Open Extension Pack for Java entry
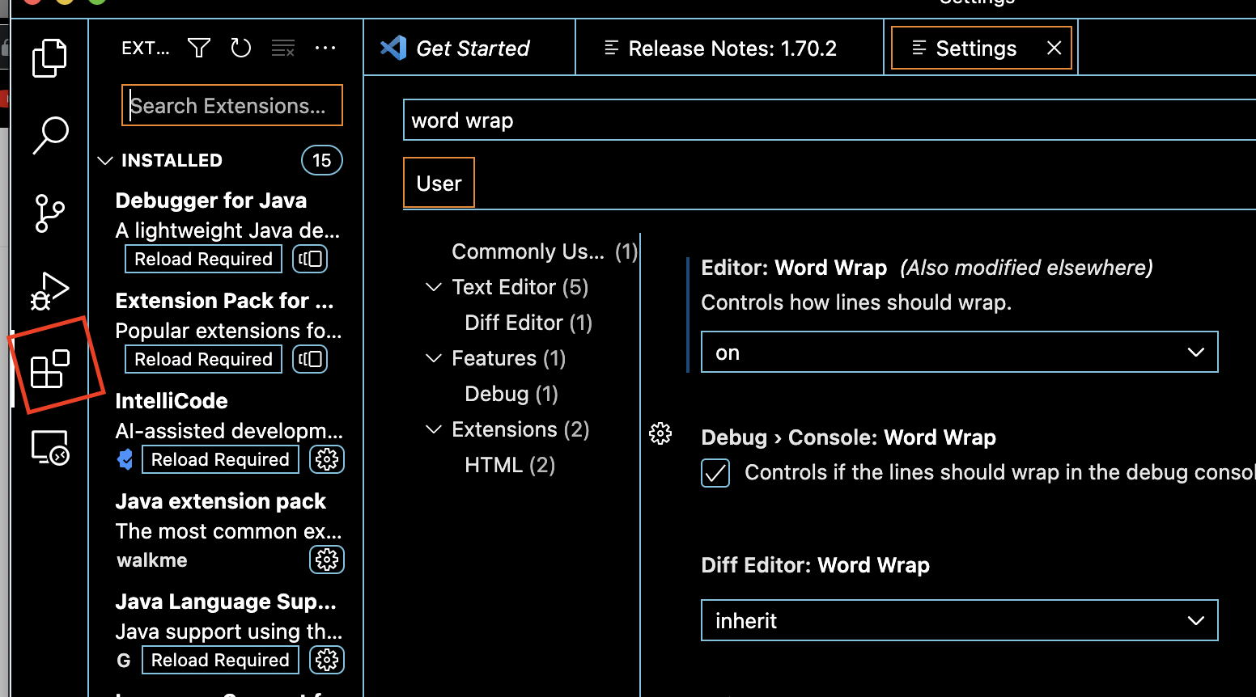Viewport: 1256px width, 697px height. coord(226,330)
